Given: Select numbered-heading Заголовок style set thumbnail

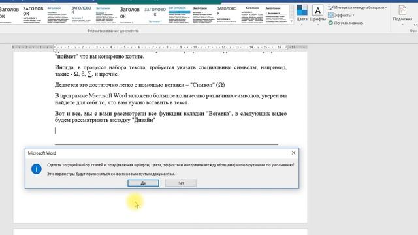Looking at the screenshot, I should tap(276, 14).
